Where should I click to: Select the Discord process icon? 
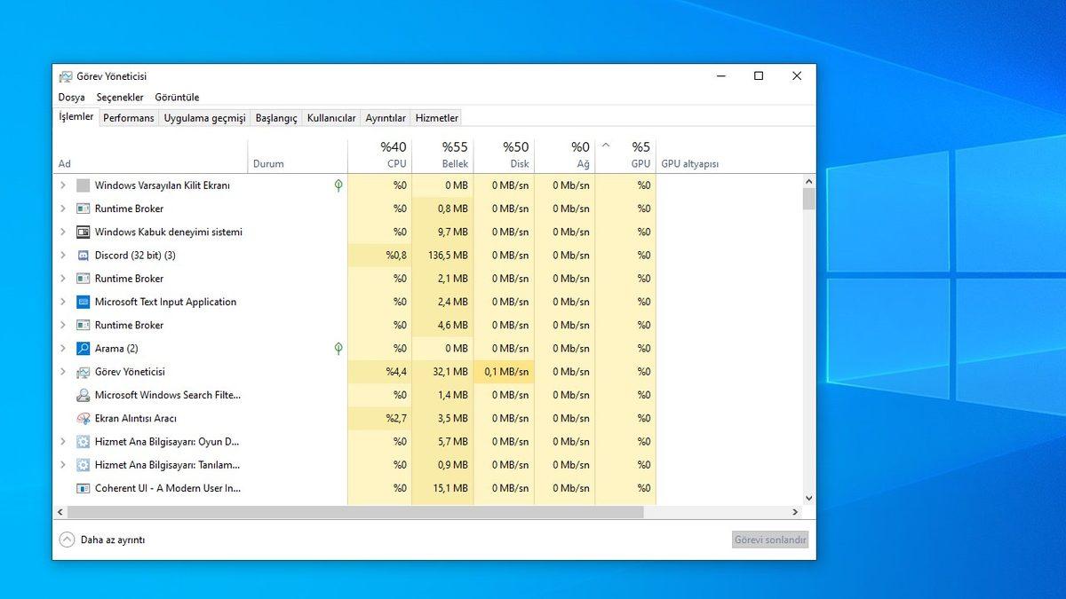click(82, 255)
